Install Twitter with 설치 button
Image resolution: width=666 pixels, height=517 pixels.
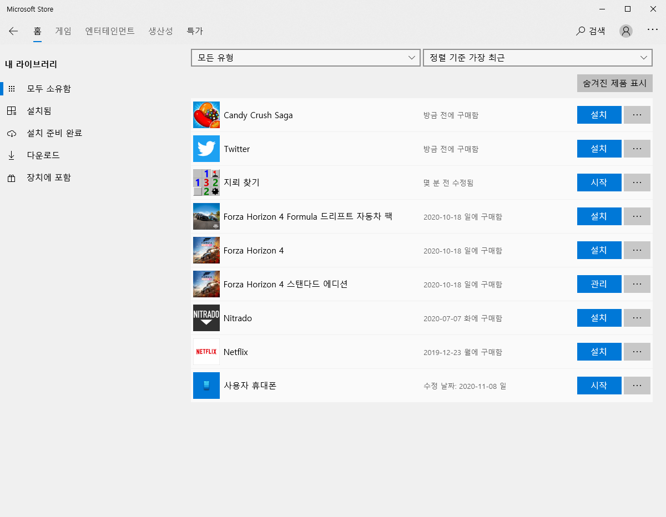(x=599, y=149)
